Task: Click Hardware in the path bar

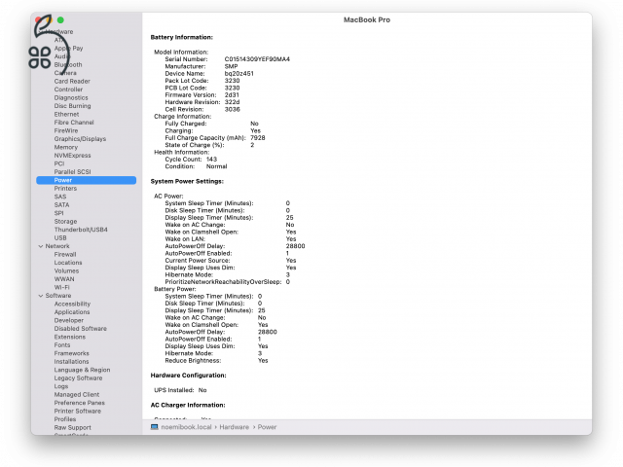Action: pyautogui.click(x=234, y=426)
